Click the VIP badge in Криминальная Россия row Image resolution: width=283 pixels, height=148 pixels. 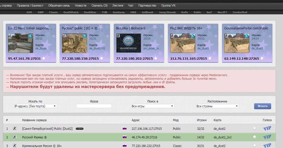pyautogui.click(x=267, y=145)
